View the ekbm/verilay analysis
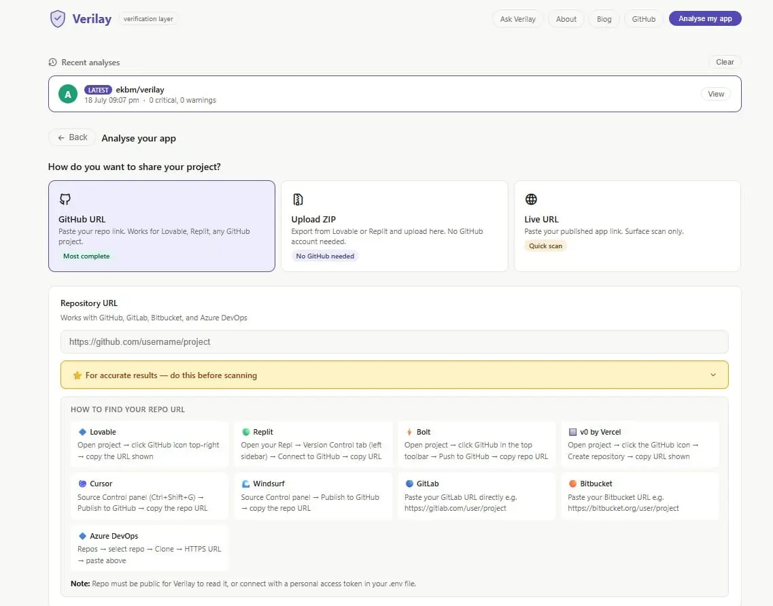 point(716,94)
